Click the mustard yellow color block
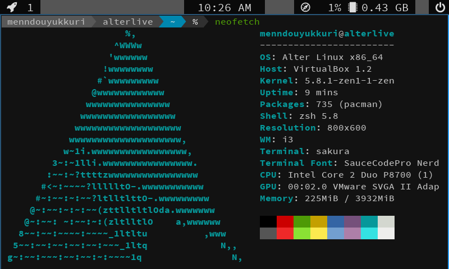 319,221
